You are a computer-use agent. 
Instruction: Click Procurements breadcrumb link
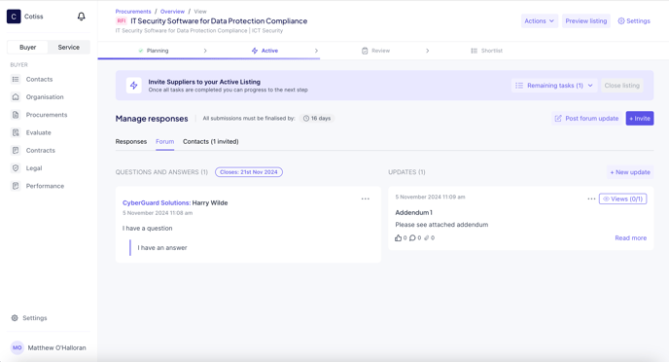(133, 12)
